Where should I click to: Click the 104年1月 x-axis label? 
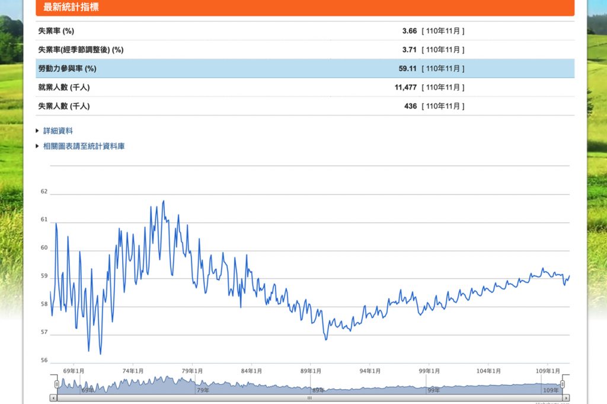[488, 371]
